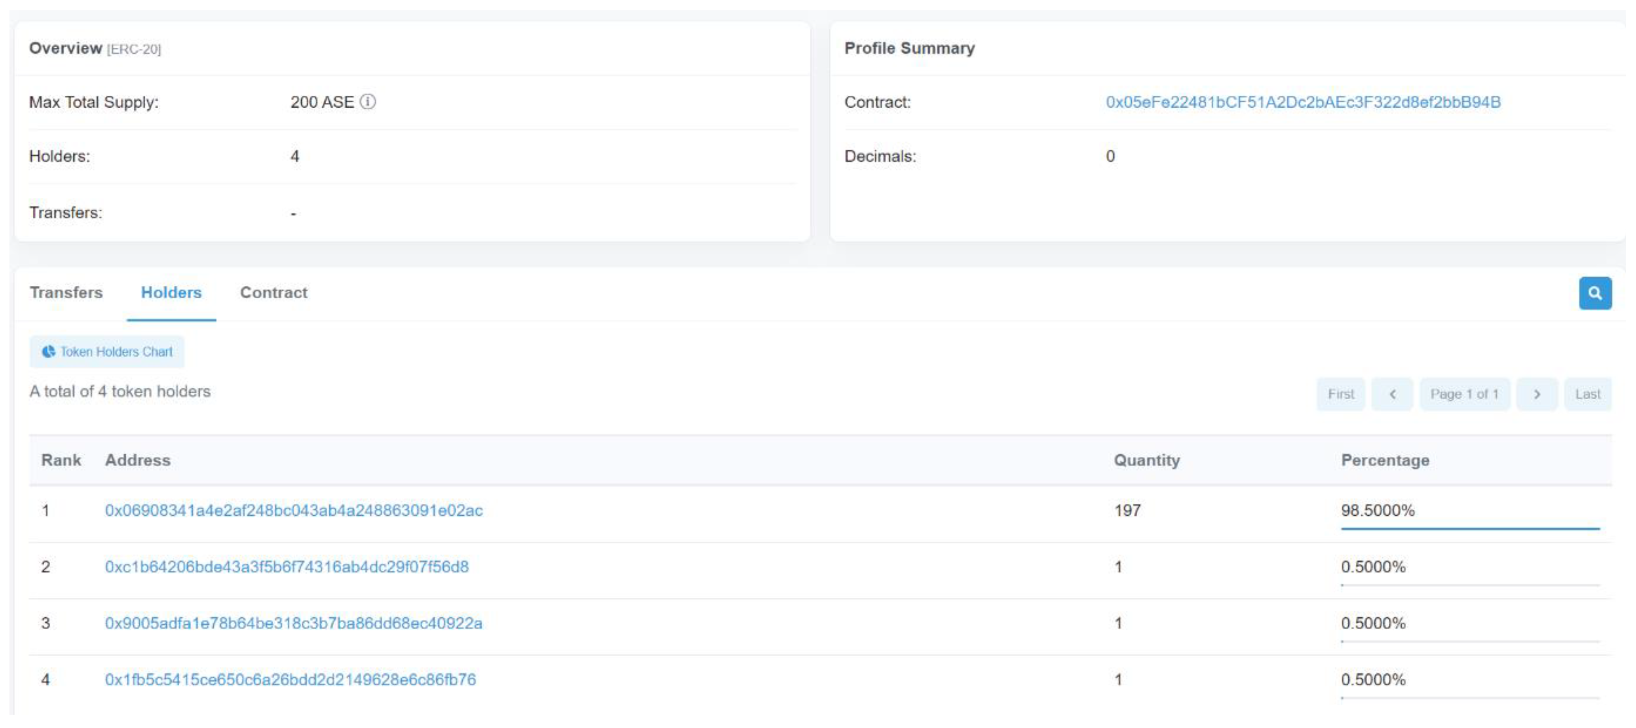Open rank 3 holder address 0x9005adfa

[293, 623]
